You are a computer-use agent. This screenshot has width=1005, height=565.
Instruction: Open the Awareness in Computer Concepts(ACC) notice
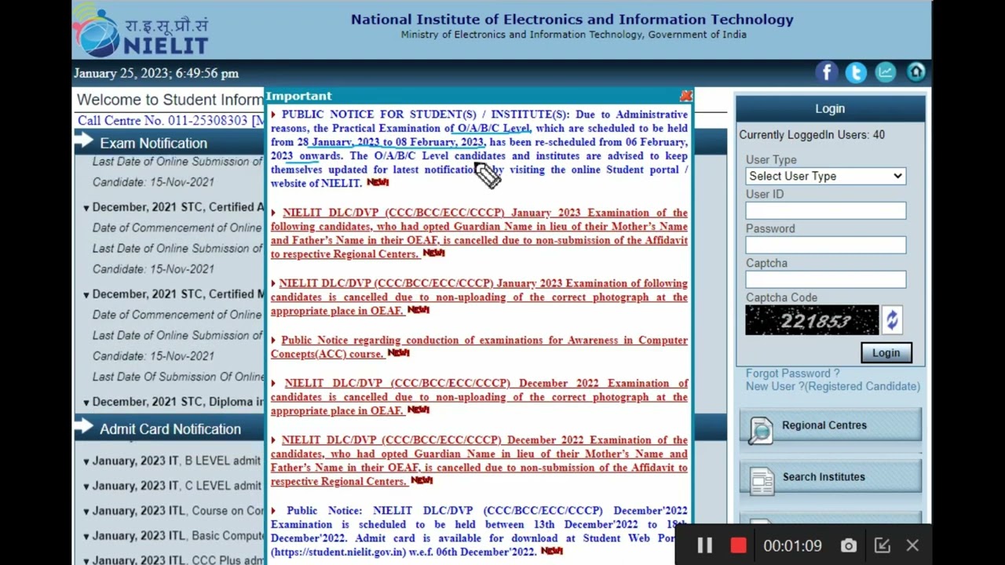[479, 347]
